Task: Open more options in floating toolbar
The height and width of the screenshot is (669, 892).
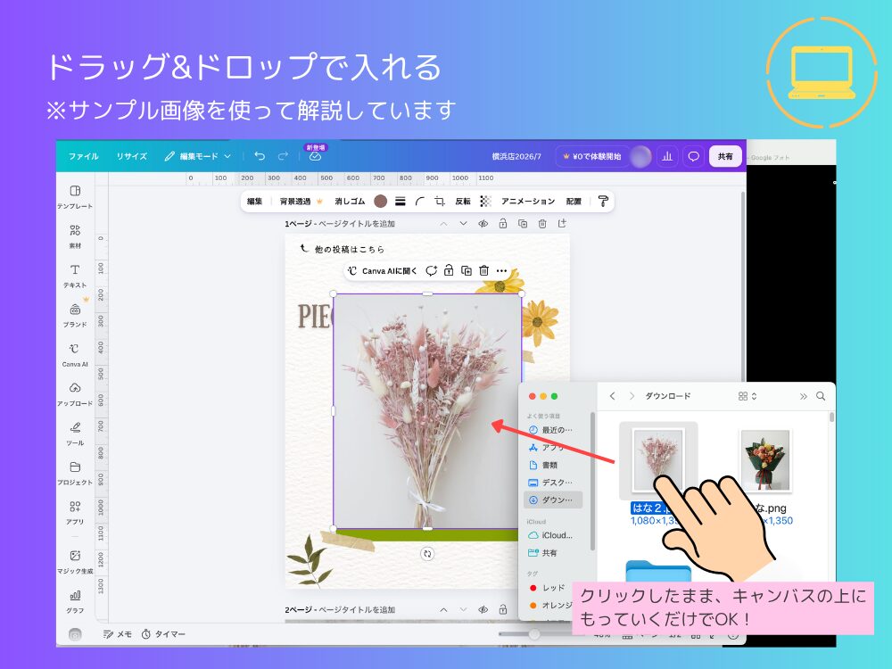Action: click(501, 271)
